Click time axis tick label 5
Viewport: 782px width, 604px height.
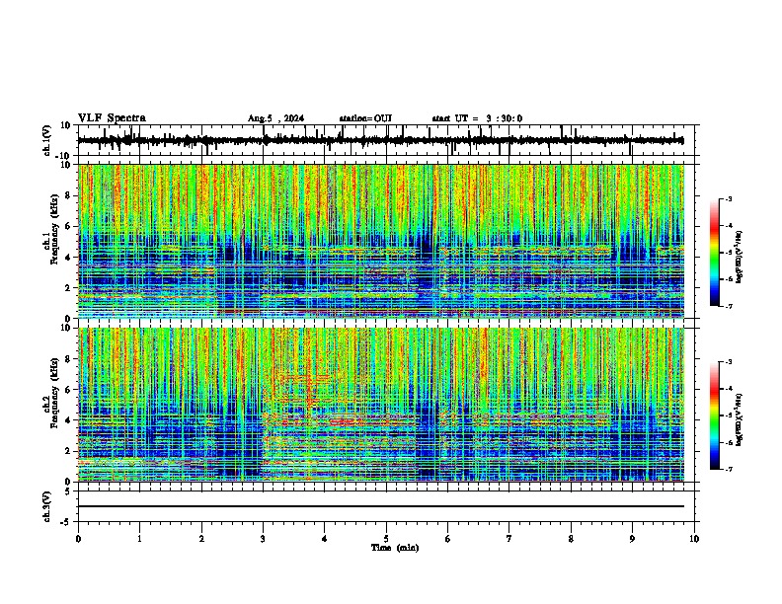click(x=386, y=539)
